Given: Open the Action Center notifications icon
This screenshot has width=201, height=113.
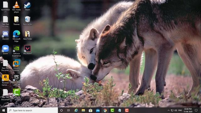Looking at the screenshot, I should click(196, 110).
